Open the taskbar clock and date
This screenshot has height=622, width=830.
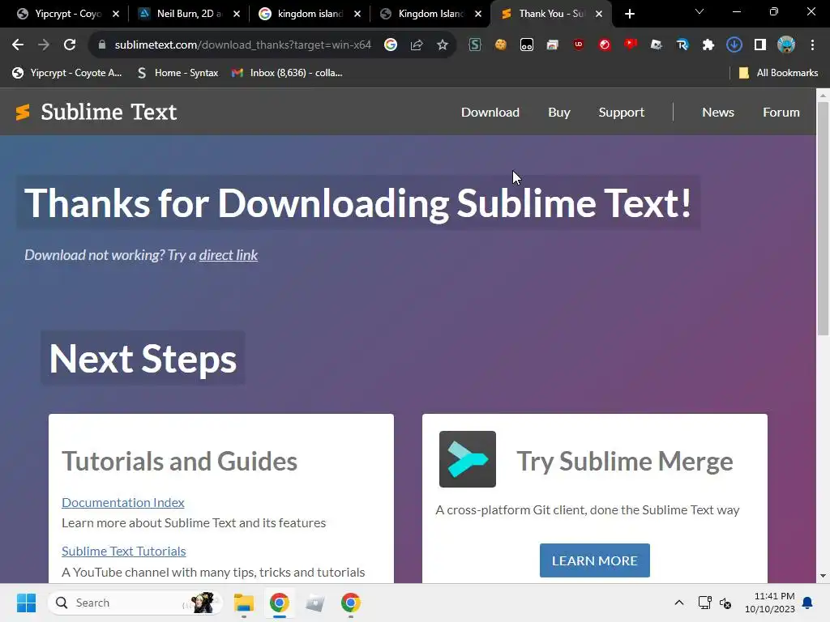[x=770, y=603]
